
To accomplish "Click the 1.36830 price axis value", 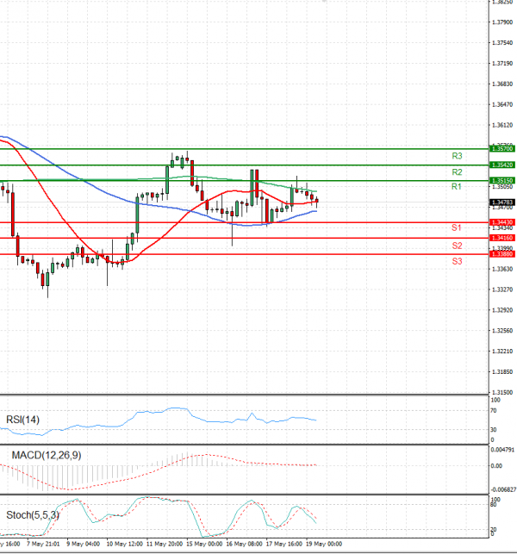I will (x=502, y=84).
